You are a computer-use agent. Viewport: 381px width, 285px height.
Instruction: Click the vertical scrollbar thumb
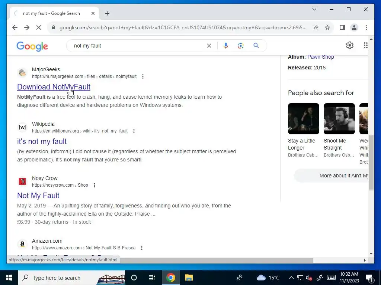371,163
